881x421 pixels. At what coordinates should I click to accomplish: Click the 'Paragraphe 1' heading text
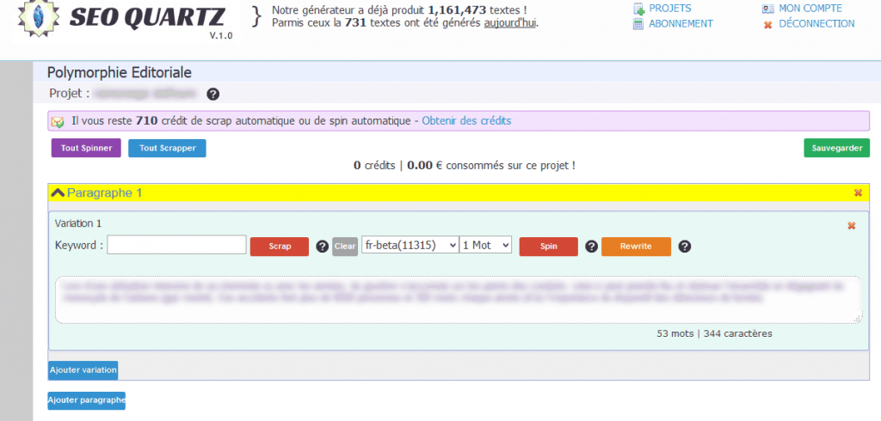(x=104, y=192)
